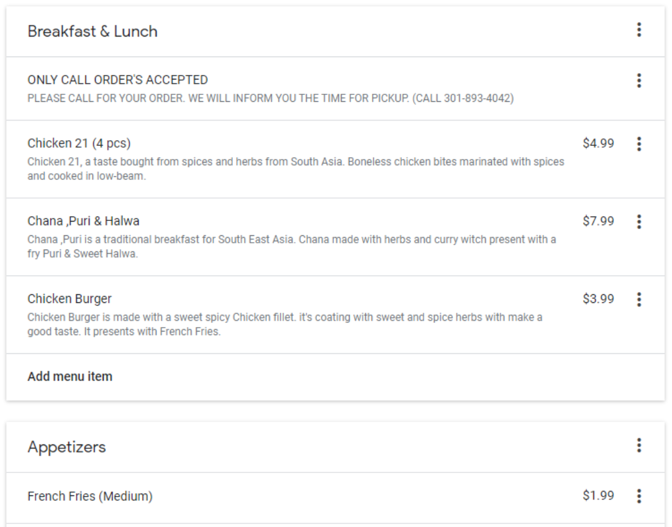Click the $4.99 price of Chicken 21
This screenshot has height=527, width=672.
pos(598,143)
